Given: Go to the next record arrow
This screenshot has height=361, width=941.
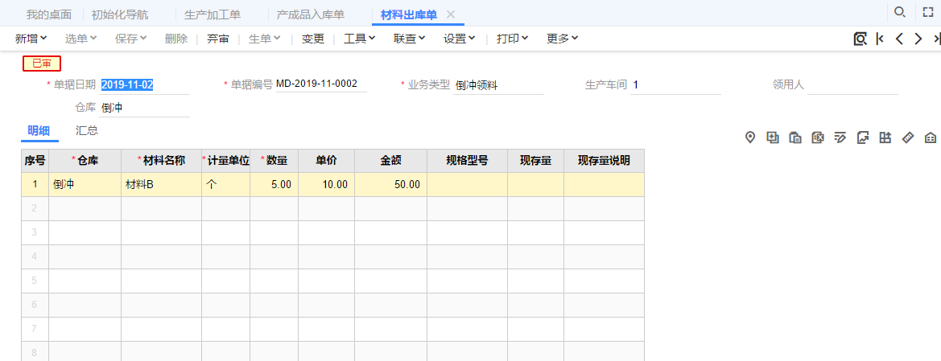Looking at the screenshot, I should point(918,39).
